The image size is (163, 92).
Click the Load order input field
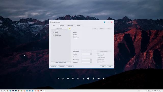point(87,57)
